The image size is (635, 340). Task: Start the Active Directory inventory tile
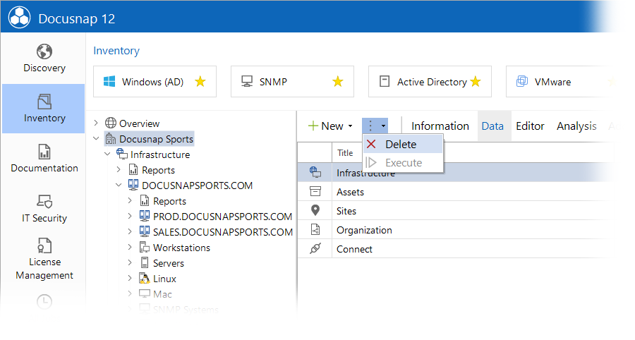click(x=430, y=82)
